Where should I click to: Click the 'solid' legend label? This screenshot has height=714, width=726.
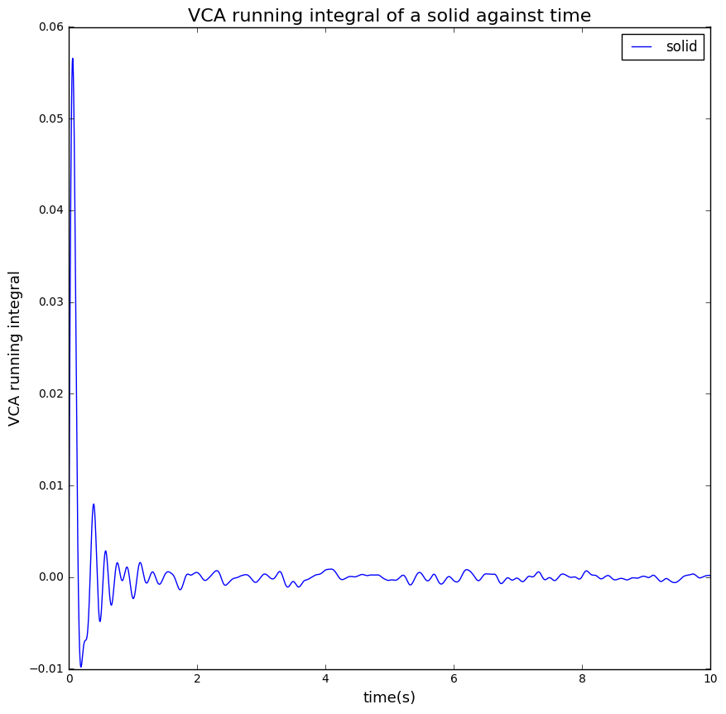681,46
